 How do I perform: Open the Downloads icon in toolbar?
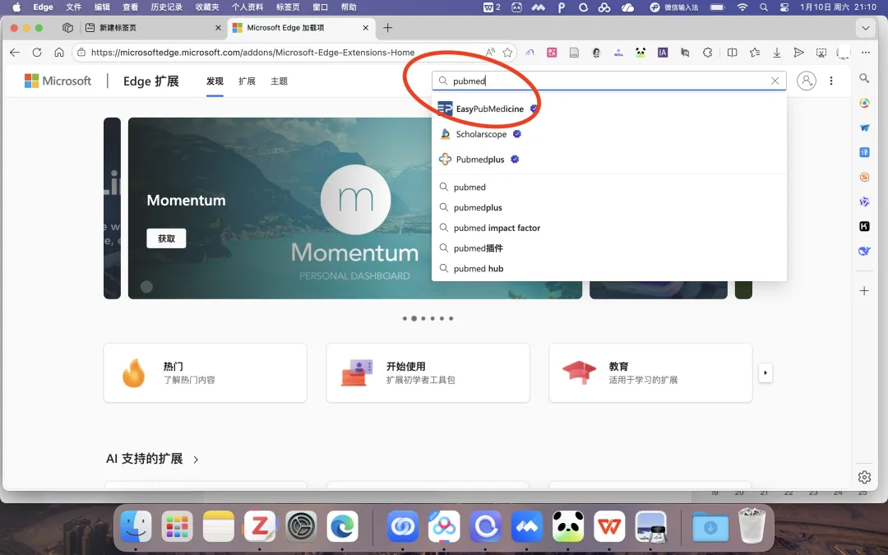777,52
